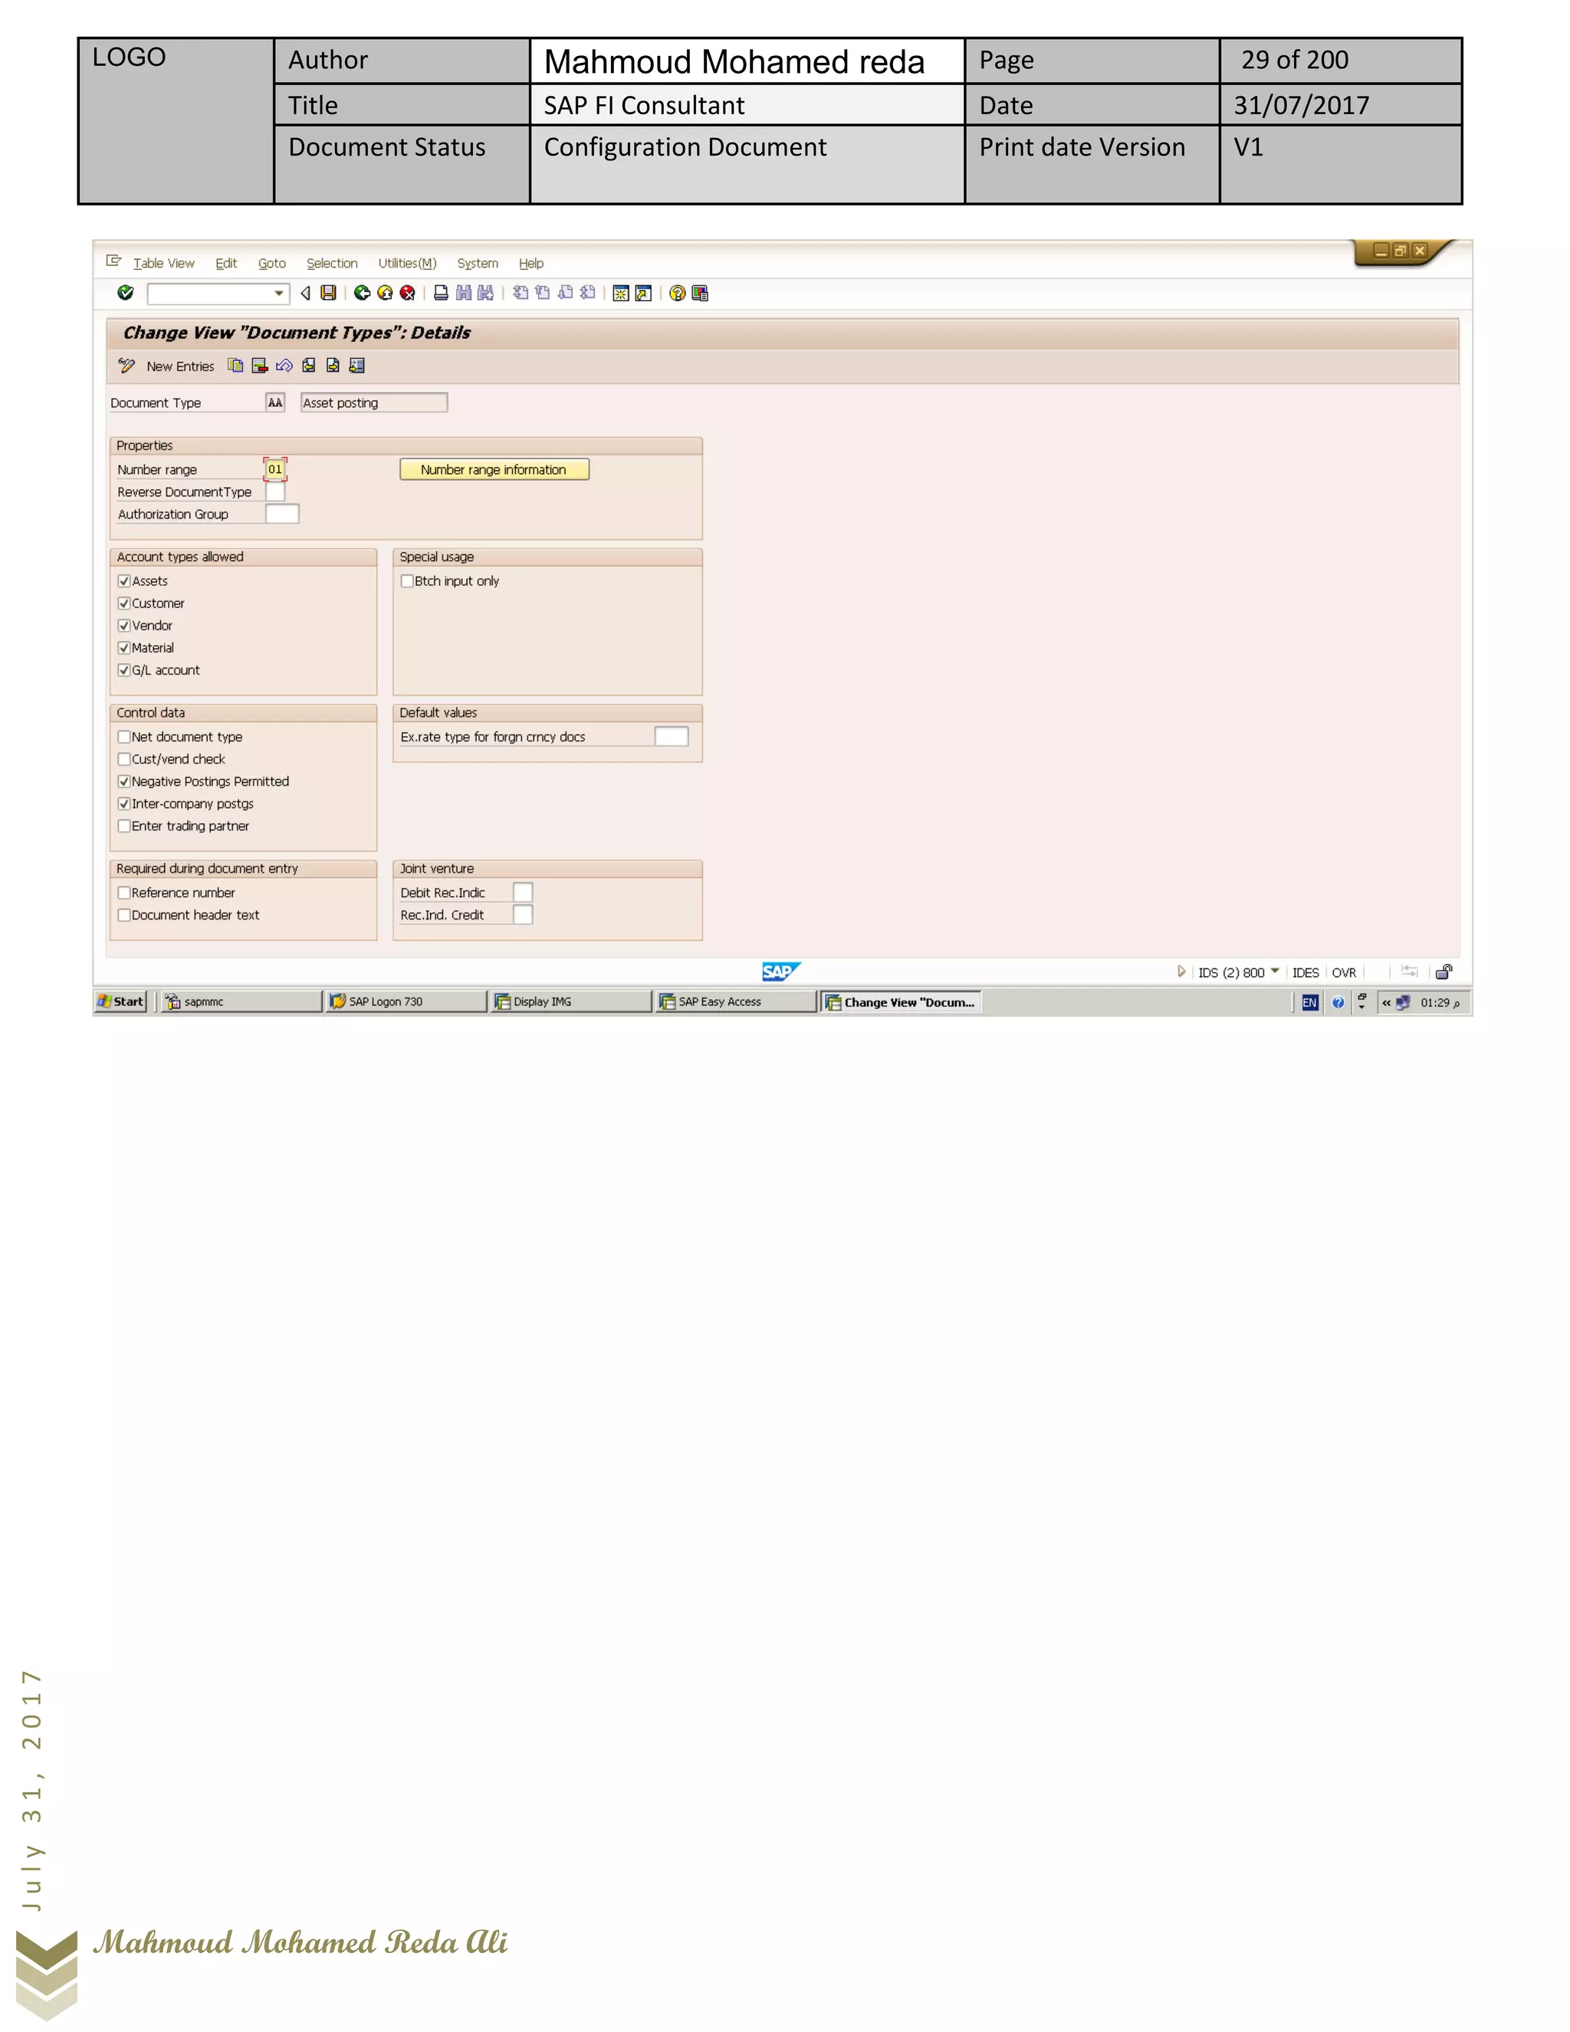The width and height of the screenshot is (1570, 2032).
Task: Open the Goto menu
Action: click(271, 263)
